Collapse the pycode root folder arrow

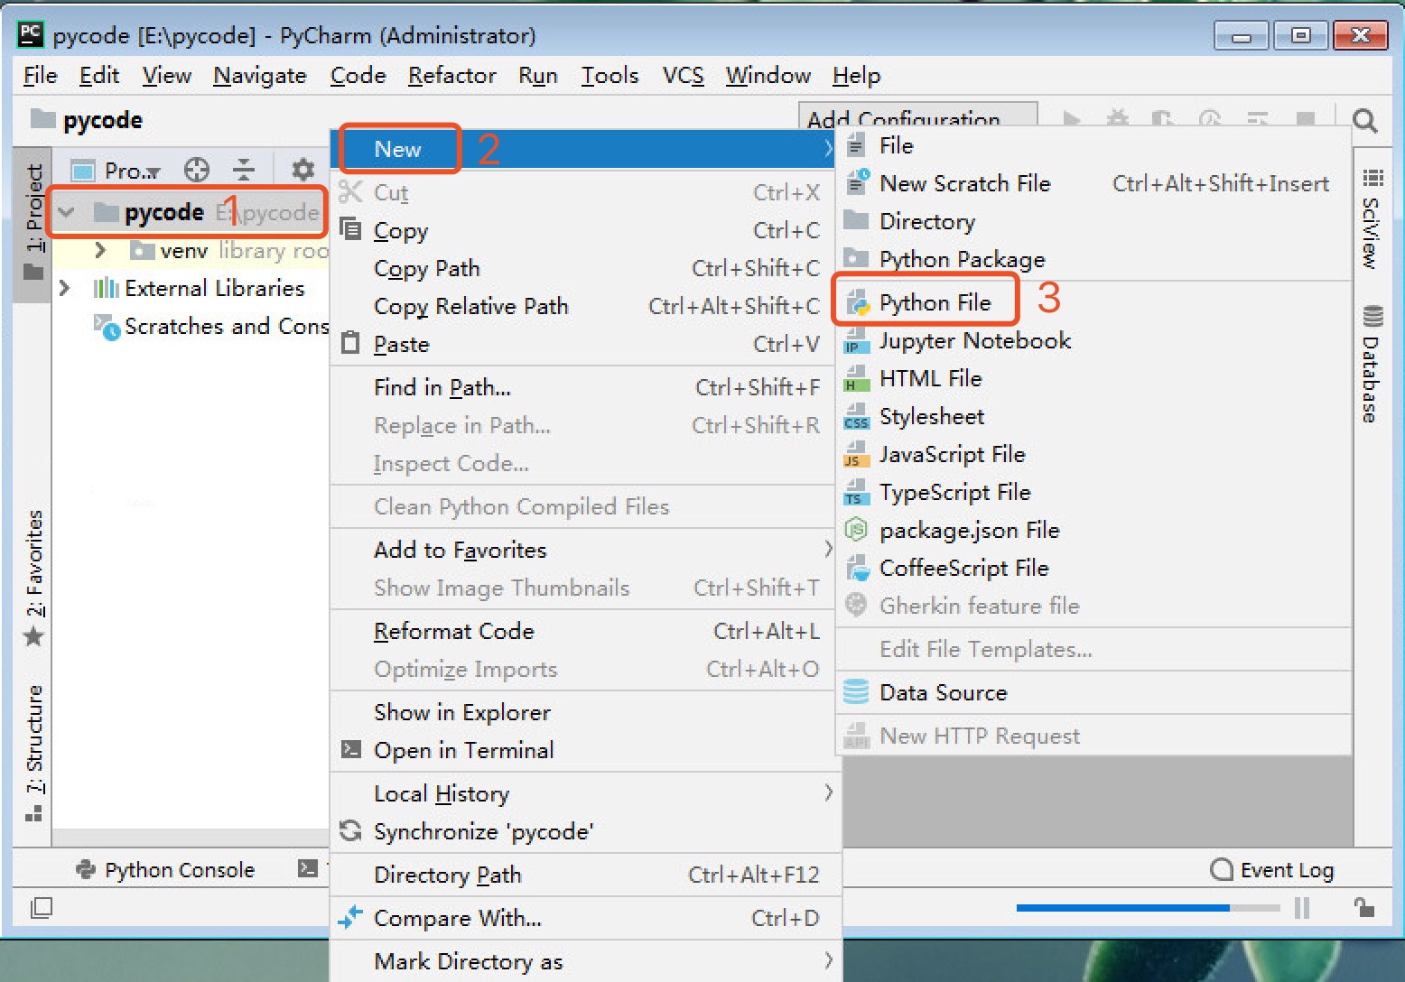pos(66,213)
